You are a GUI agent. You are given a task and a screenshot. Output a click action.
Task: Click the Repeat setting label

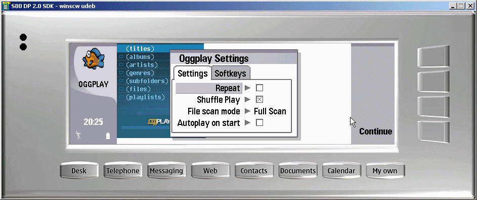(228, 88)
